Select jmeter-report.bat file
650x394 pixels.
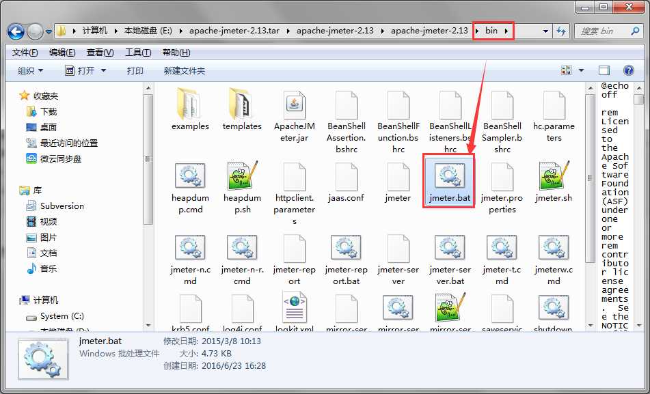tap(346, 260)
